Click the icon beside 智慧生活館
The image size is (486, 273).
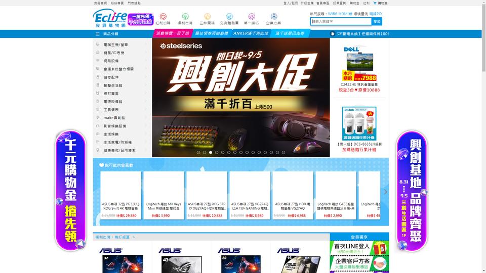[x=98, y=85]
